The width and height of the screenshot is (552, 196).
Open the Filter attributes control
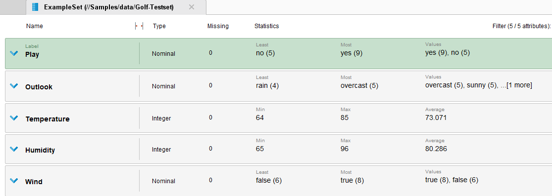521,26
